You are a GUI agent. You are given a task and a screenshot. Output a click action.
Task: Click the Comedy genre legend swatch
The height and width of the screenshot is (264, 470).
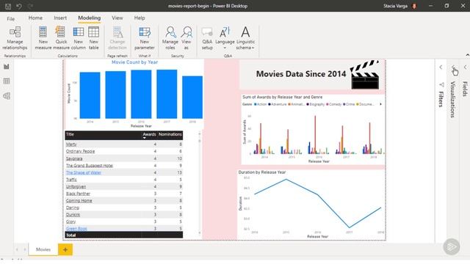[328, 104]
